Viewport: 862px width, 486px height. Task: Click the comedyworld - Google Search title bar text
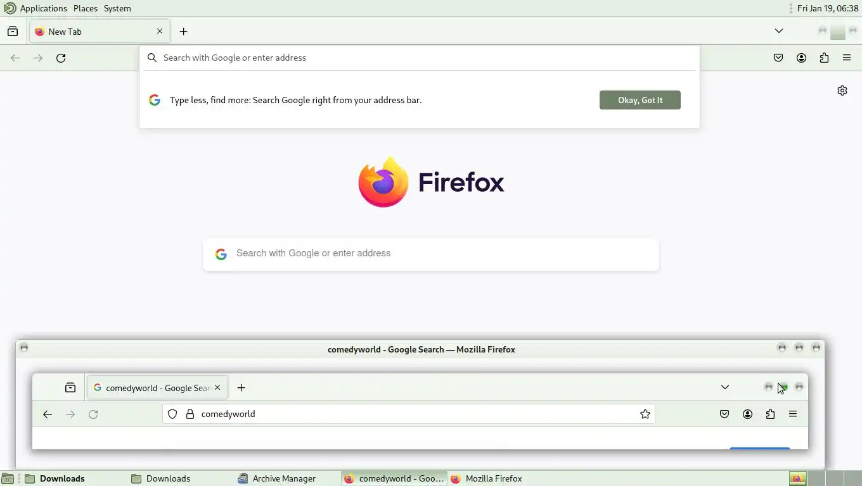click(421, 349)
